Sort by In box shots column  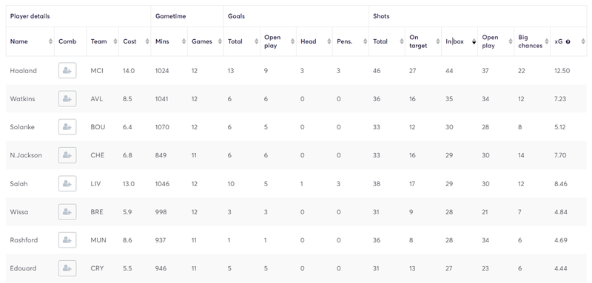coord(474,41)
